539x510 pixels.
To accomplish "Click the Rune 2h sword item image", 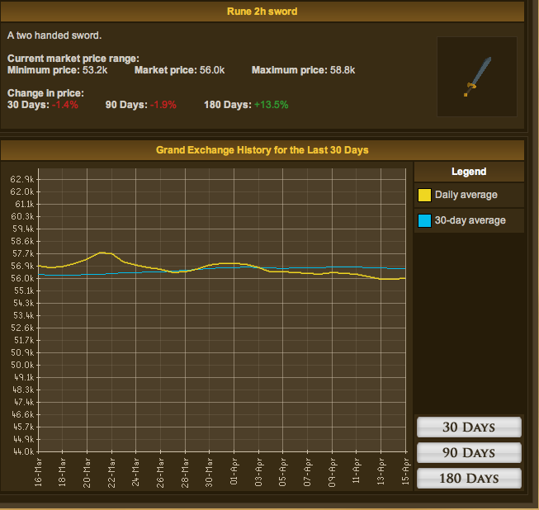I will tap(477, 77).
